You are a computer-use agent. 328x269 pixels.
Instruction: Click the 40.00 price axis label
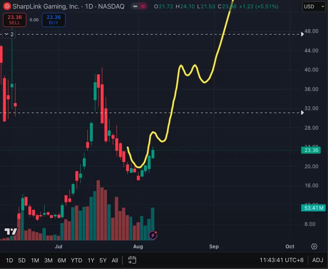point(311,70)
